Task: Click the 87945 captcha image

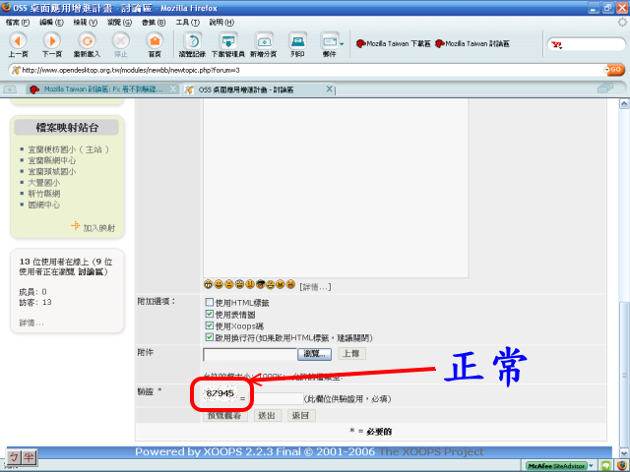Action: coord(220,393)
